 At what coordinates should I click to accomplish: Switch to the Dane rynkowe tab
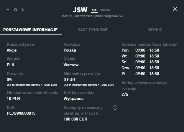click(x=93, y=30)
